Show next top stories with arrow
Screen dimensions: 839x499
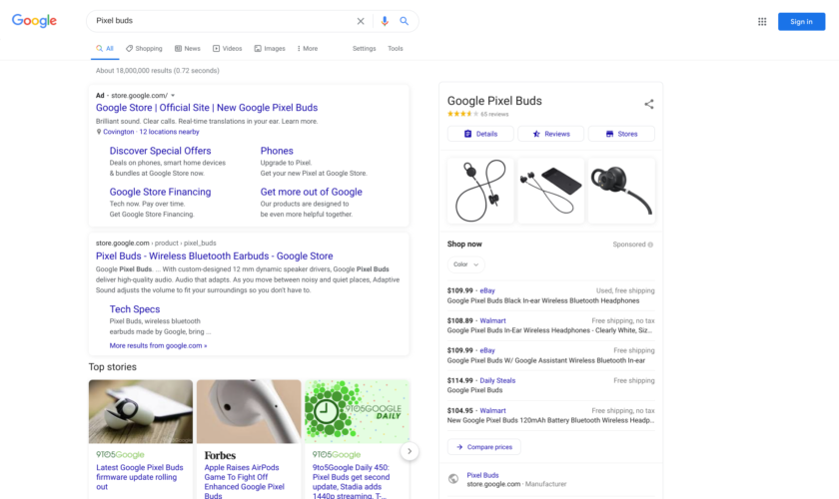coord(410,451)
